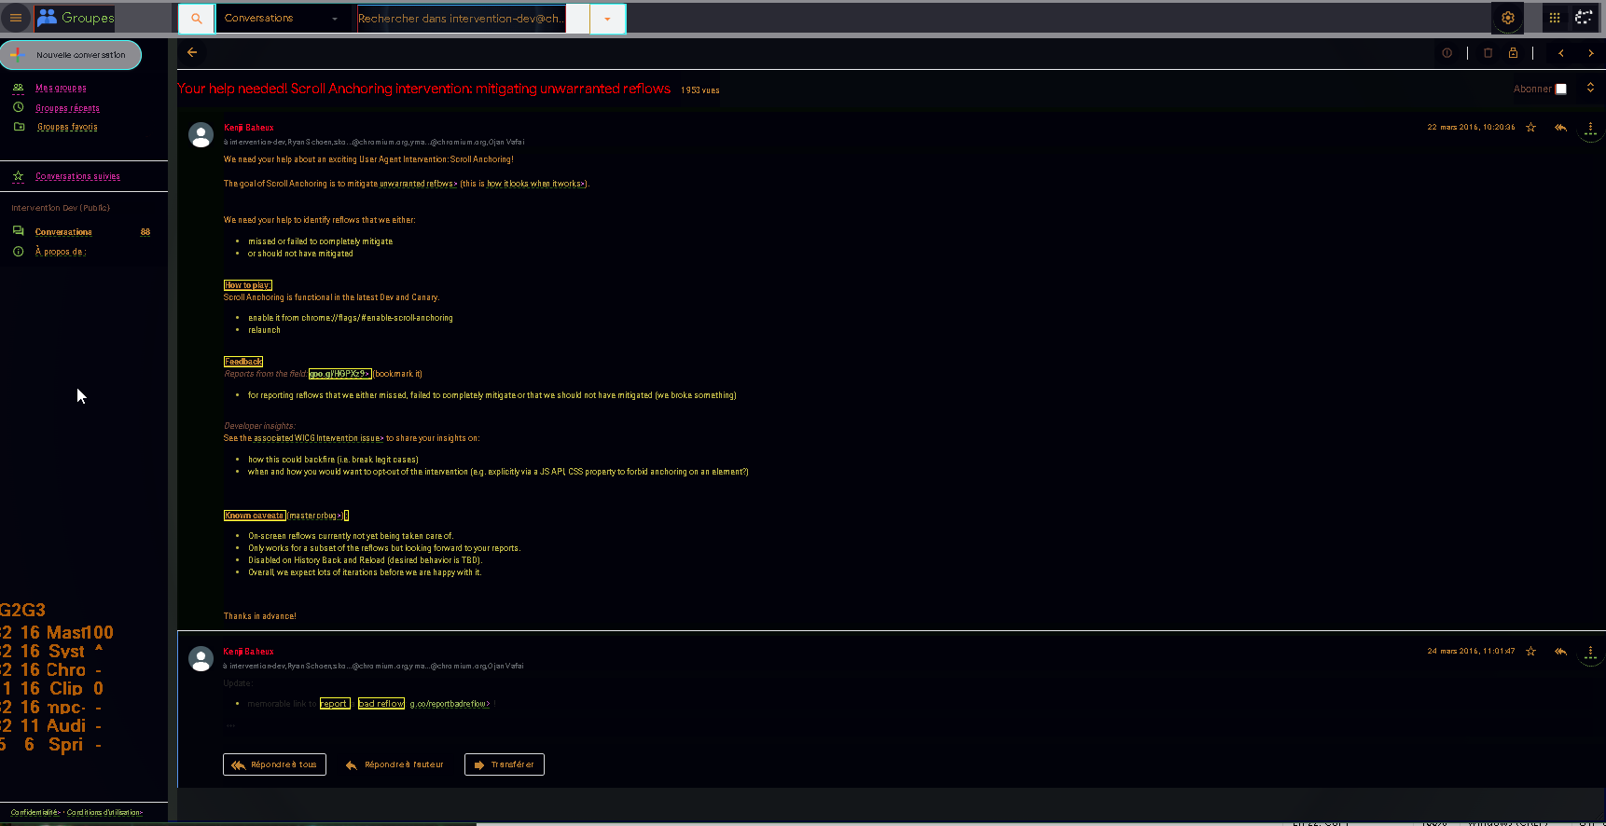Click the How to play heading
Image resolution: width=1606 pixels, height=826 pixels.
coord(247,285)
